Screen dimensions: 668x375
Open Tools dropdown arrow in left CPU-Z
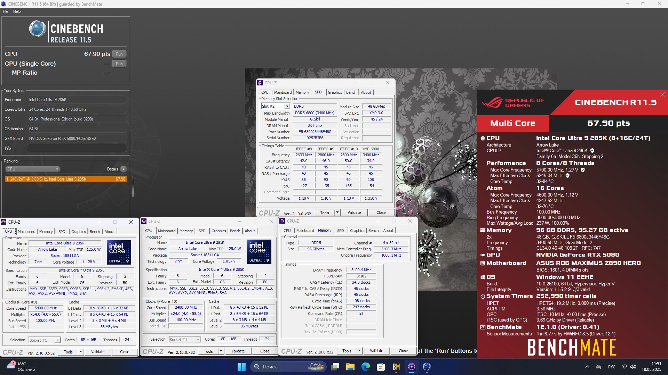81,352
